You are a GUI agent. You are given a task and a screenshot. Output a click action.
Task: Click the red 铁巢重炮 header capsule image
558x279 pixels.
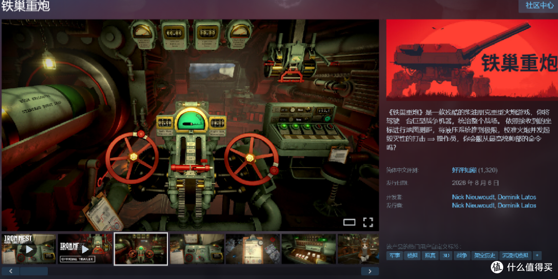tap(472, 60)
